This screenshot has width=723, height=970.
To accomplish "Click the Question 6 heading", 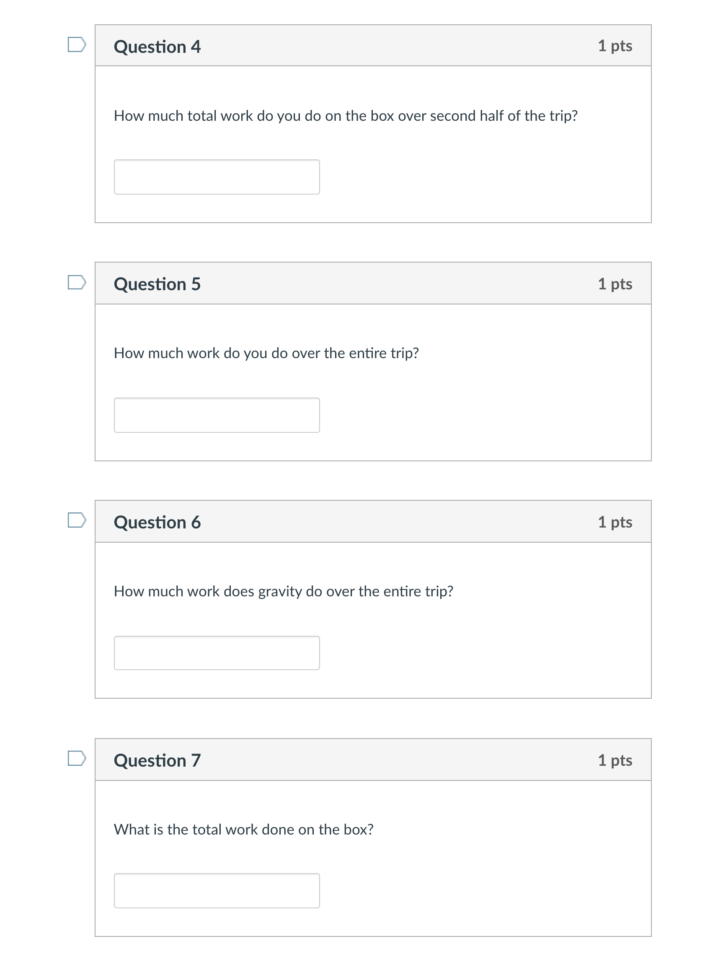I will 157,522.
